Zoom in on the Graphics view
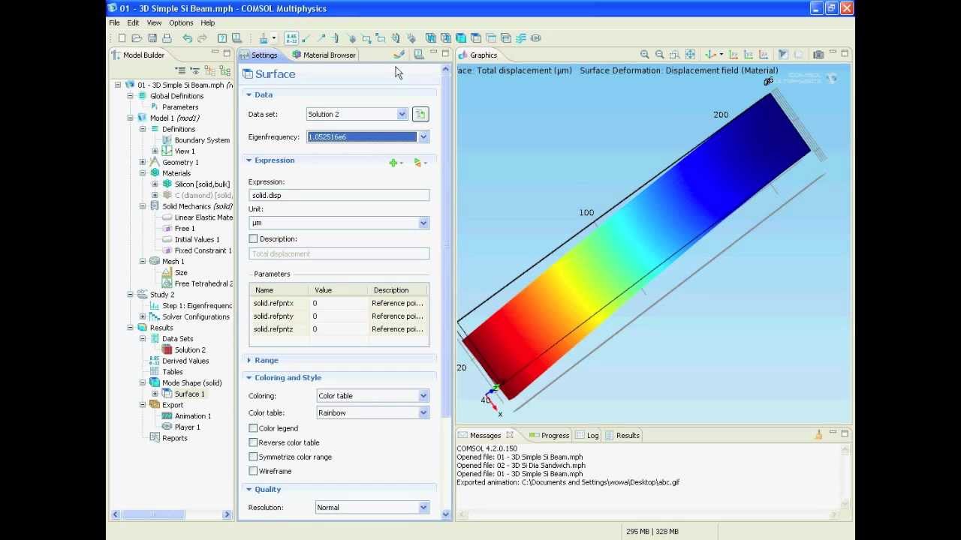Image resolution: width=961 pixels, height=540 pixels. point(644,55)
